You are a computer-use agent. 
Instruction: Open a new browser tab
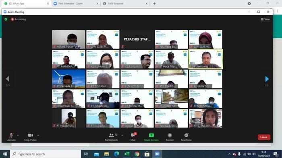pos(154,3)
